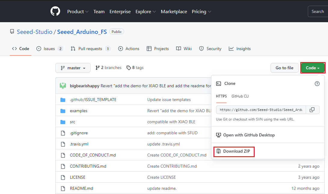Switch to the Wiki tab
Image resolution: width=328 pixels, height=194 pixels.
point(184,49)
